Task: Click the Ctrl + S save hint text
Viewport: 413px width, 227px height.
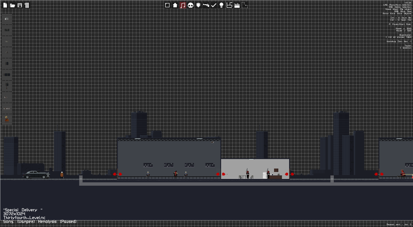Action: [x=401, y=18]
